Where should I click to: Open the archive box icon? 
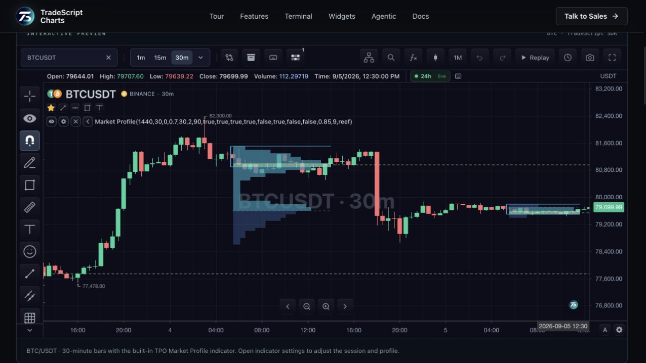pos(251,58)
